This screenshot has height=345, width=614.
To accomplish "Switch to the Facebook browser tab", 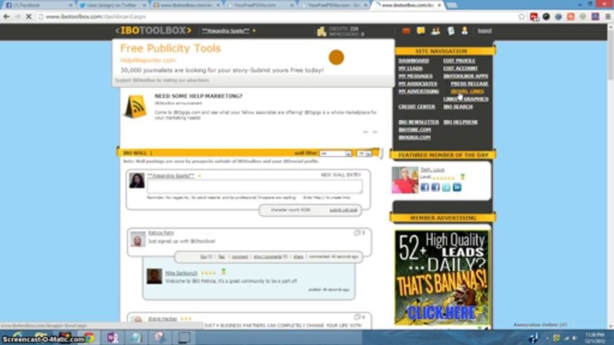I will [x=38, y=5].
